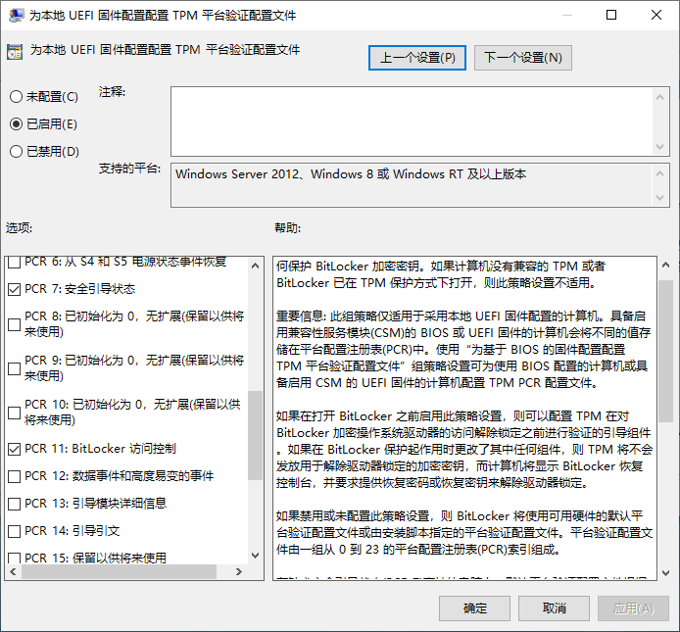Viewport: 680px width, 632px height.
Task: Click options list vertical scrollbar thumb
Action: (x=256, y=435)
